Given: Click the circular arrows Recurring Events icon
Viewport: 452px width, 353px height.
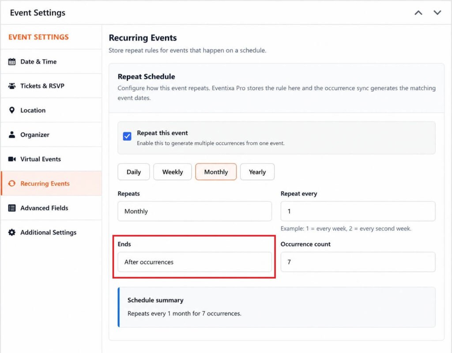Looking at the screenshot, I should [12, 184].
